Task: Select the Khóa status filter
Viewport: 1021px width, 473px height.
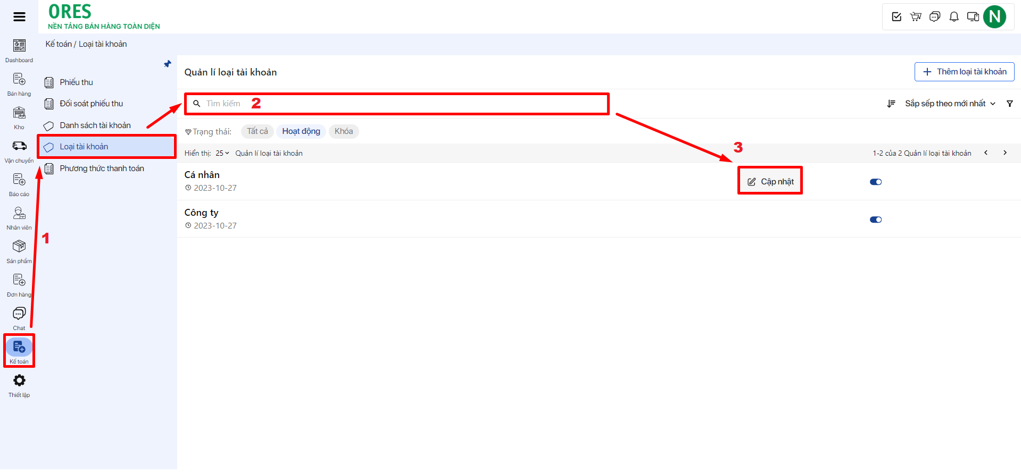Action: point(344,131)
